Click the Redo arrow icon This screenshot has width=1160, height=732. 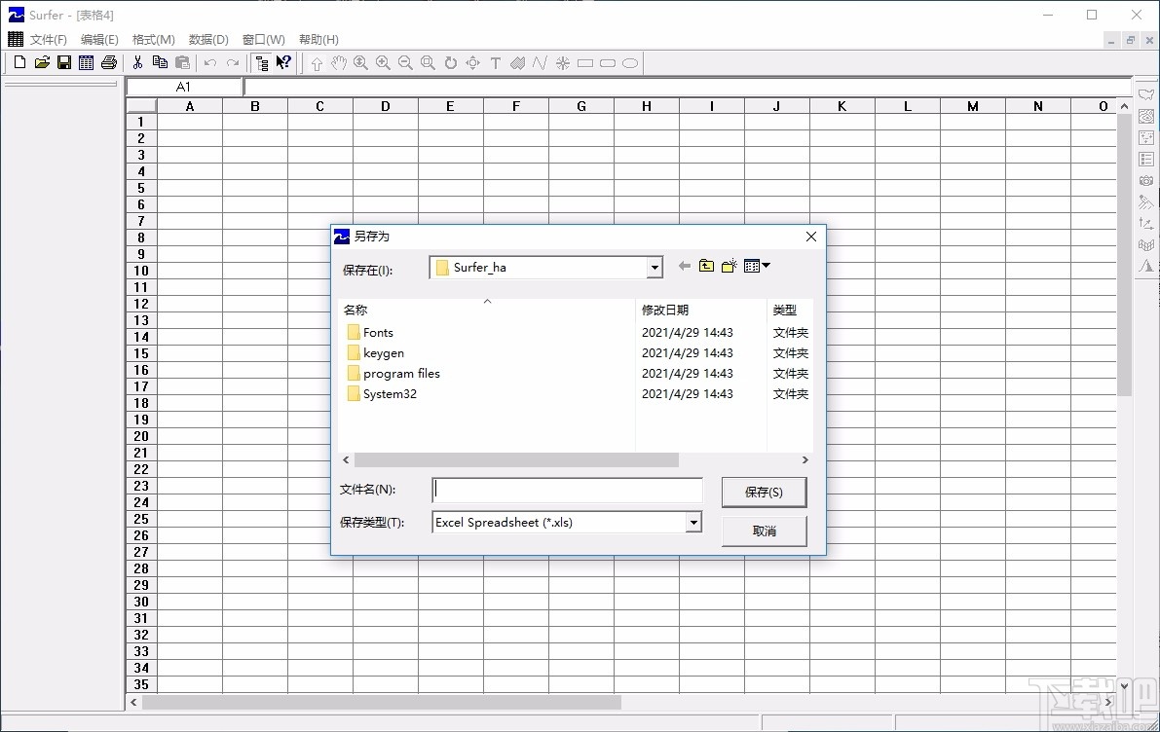coord(233,63)
